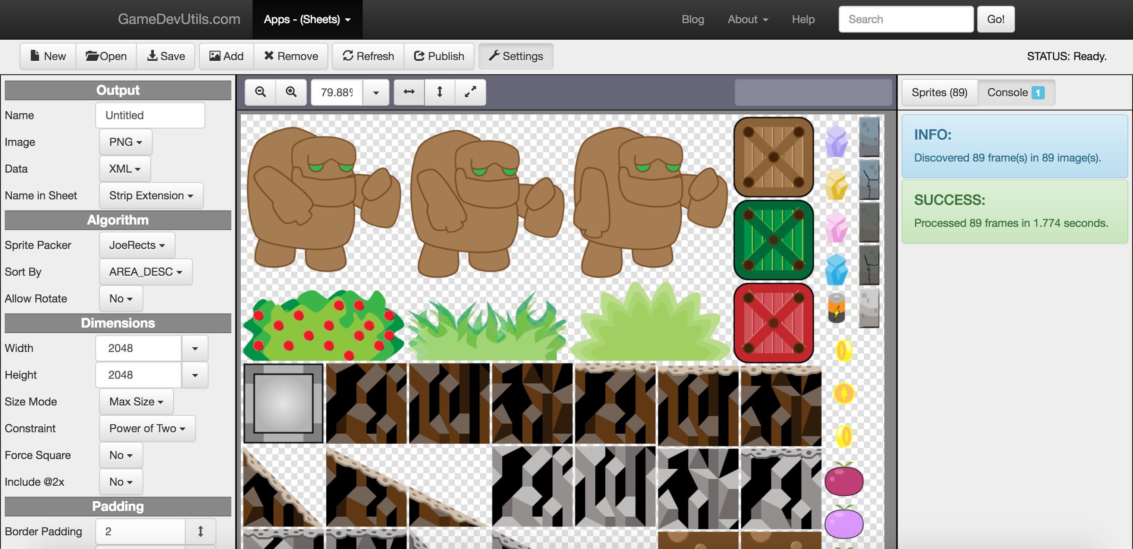Image resolution: width=1133 pixels, height=549 pixels.
Task: Fit sheet to width arrow icon
Action: click(409, 92)
